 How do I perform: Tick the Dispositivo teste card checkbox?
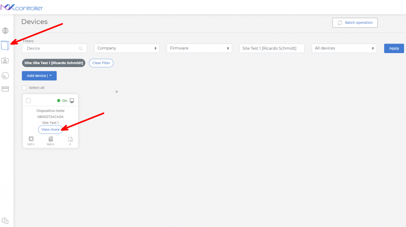coord(29,101)
